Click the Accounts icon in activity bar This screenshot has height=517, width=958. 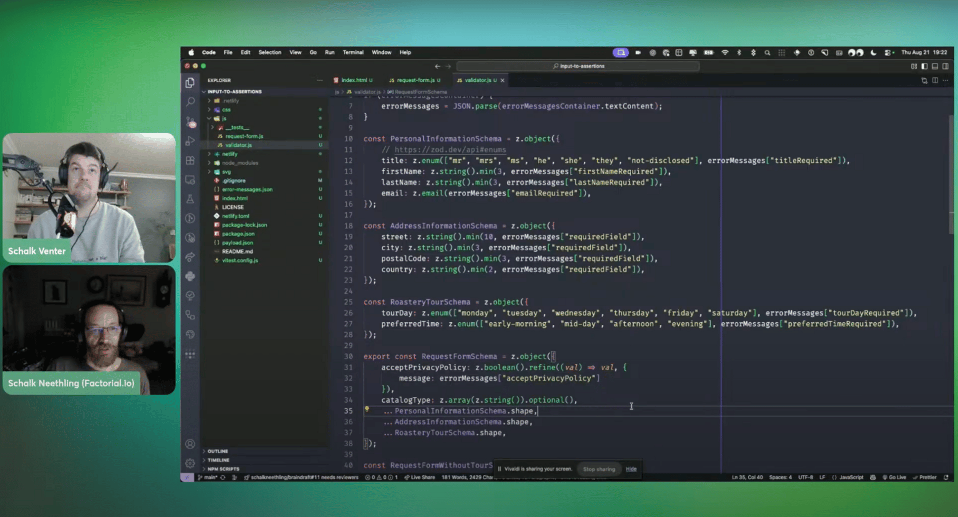click(x=190, y=444)
